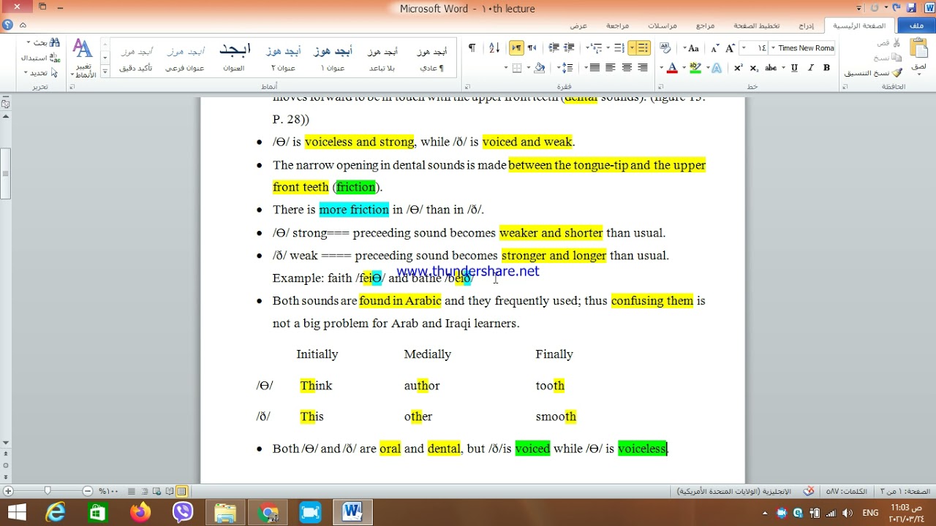
Task: Open the Change Case (Aa) menu
Action: [x=692, y=48]
